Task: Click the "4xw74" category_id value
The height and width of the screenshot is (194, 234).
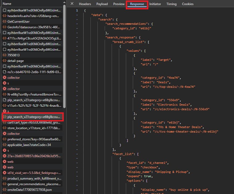Action: pyautogui.click(x=173, y=78)
